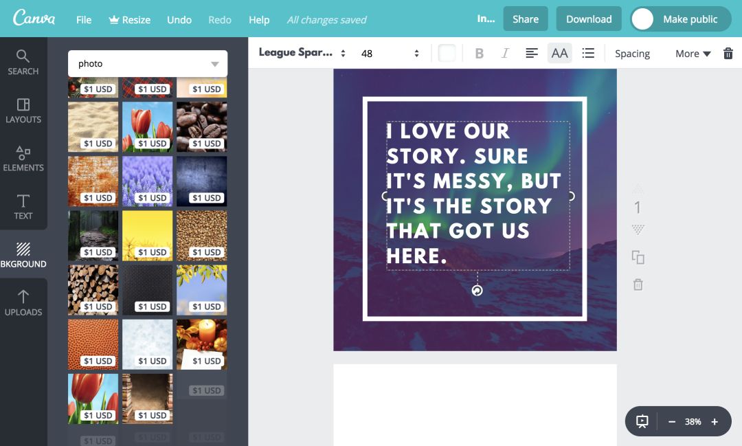Move page down with arrow icon
The height and width of the screenshot is (446, 742).
pos(638,230)
